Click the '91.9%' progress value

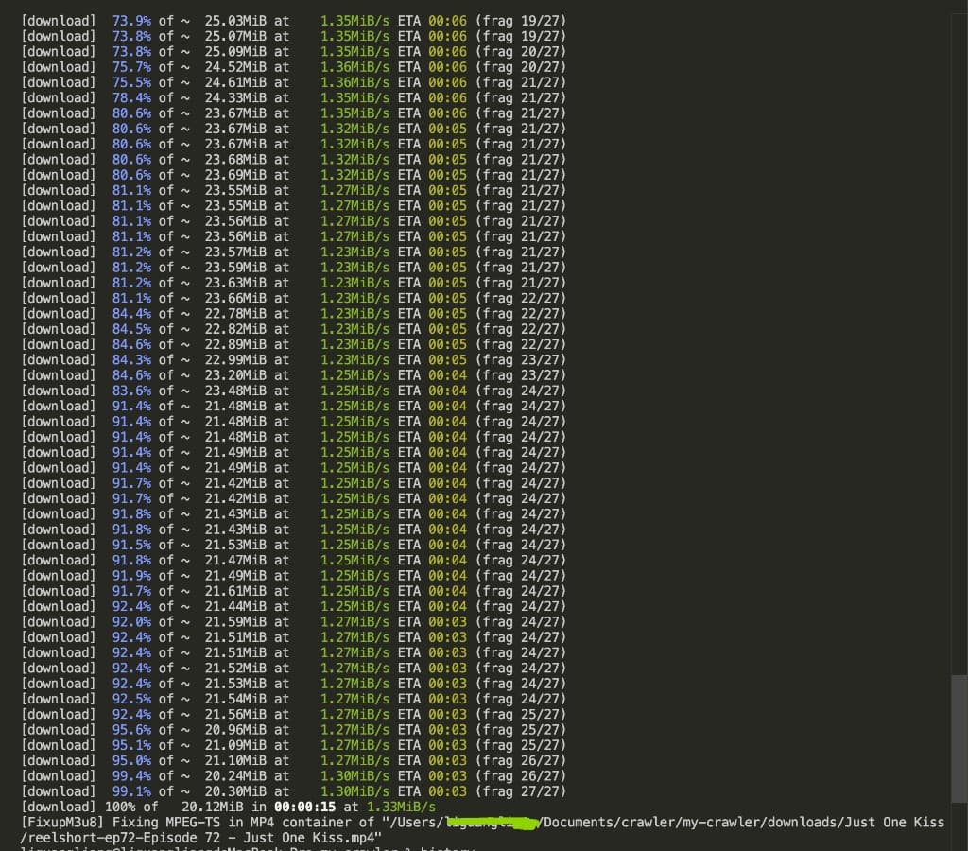131,576
